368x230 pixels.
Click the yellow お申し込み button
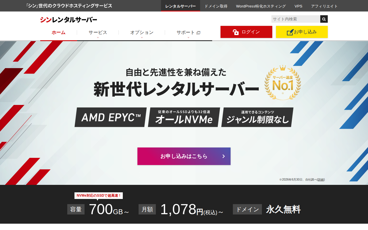(x=302, y=32)
